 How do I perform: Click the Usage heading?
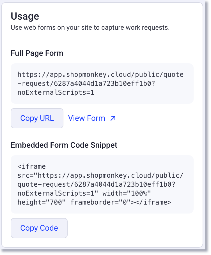[25, 16]
